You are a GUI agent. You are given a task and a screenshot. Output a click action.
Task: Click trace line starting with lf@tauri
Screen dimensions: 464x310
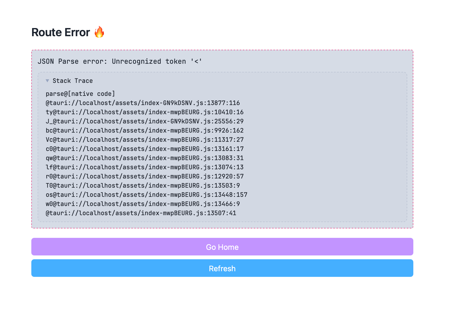pyautogui.click(x=144, y=167)
